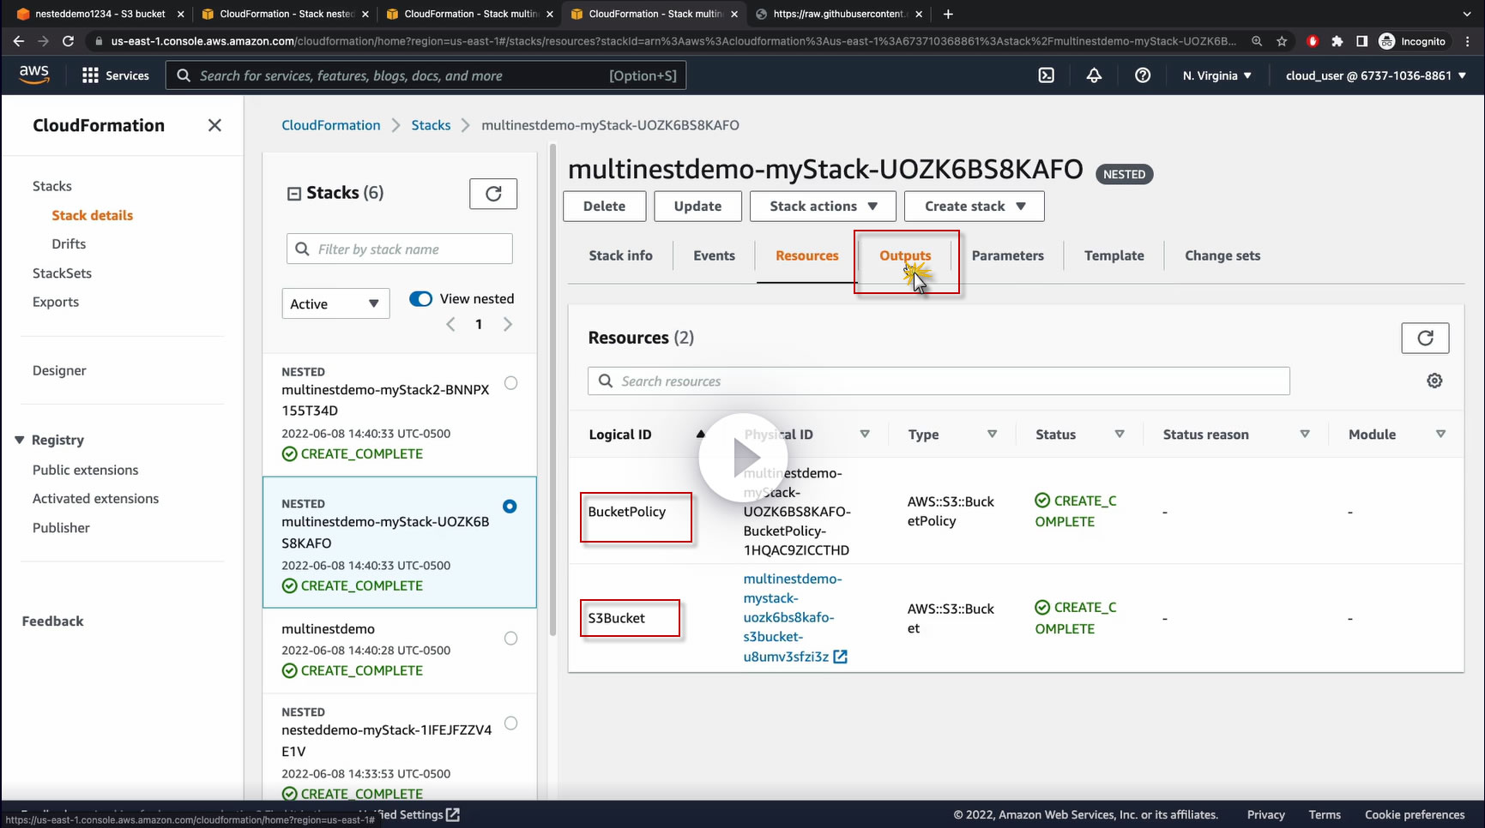Expand the Create stack dropdown

point(975,207)
